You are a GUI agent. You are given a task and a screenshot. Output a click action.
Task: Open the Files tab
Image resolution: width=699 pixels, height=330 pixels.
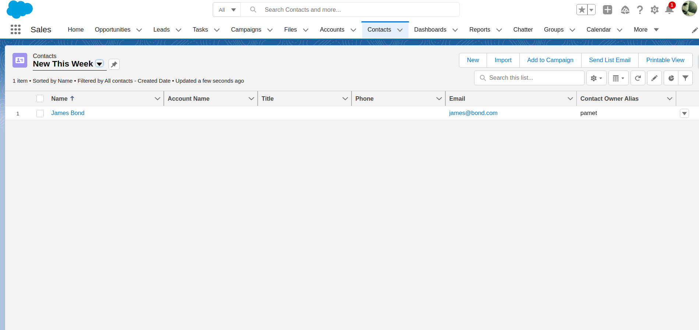click(x=290, y=29)
